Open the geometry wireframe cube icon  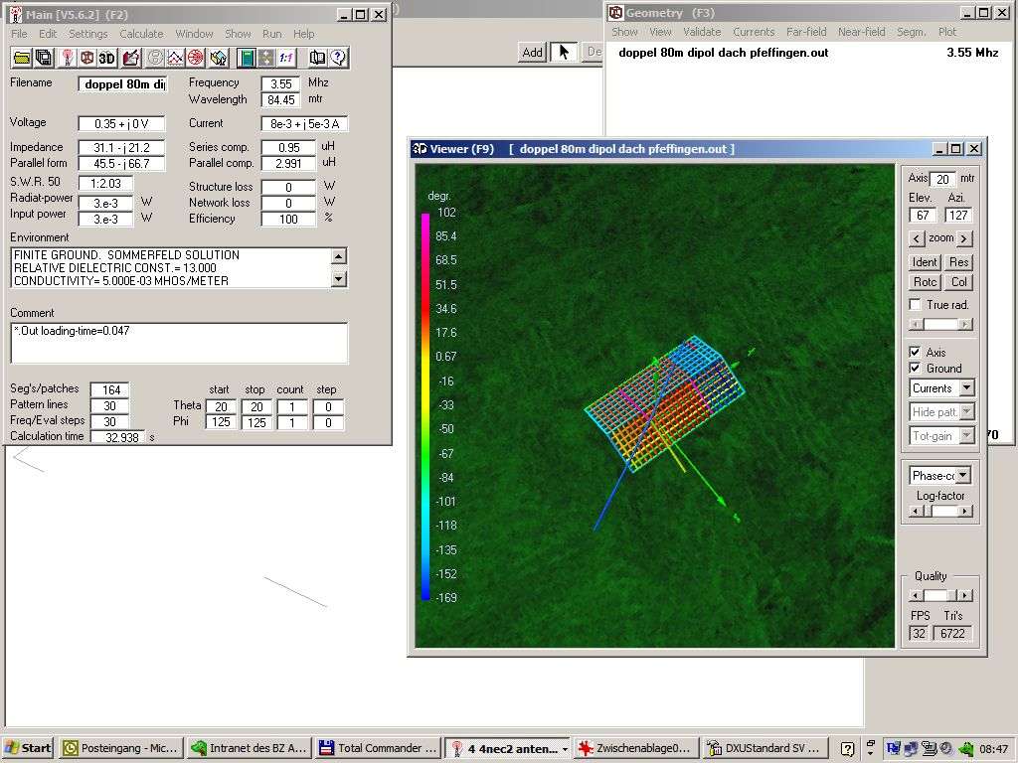[87, 58]
